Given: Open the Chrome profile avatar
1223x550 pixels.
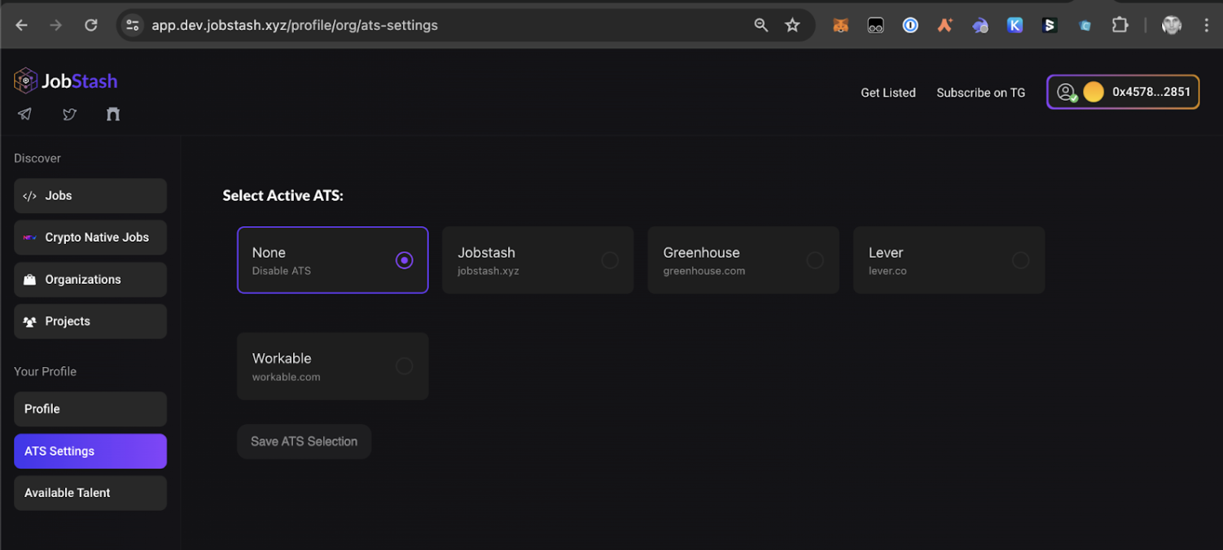Looking at the screenshot, I should [x=1172, y=25].
